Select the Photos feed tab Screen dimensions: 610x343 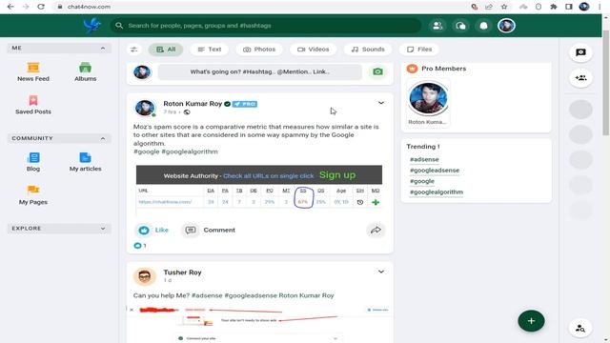pyautogui.click(x=259, y=50)
